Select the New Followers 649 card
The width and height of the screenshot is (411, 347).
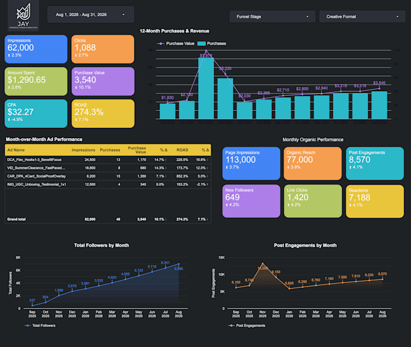(251, 201)
